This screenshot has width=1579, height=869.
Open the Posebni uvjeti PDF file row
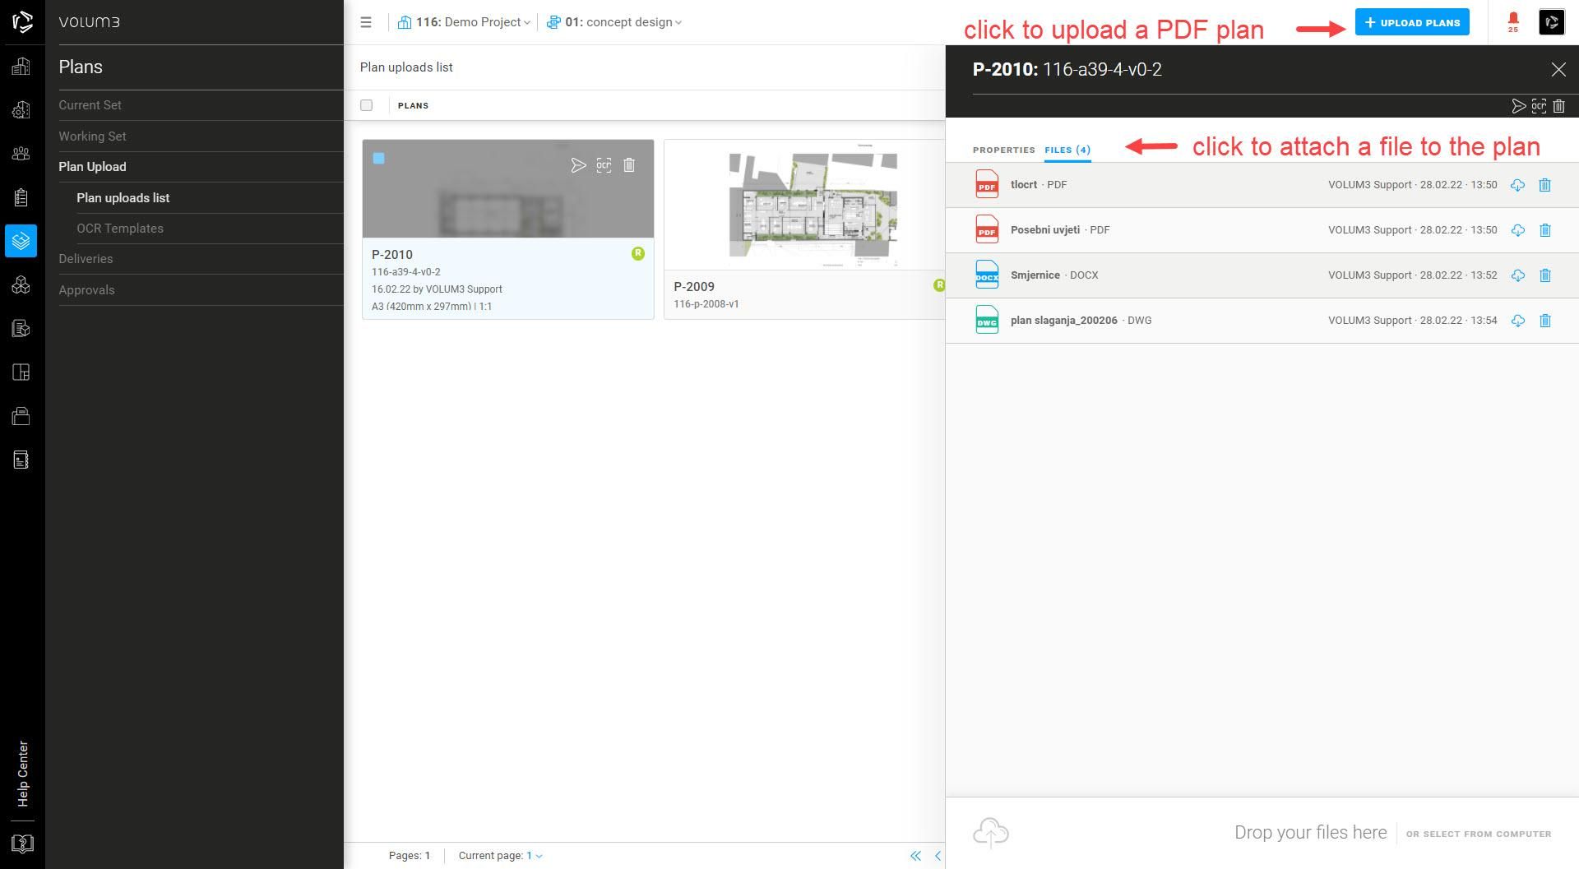1262,230
